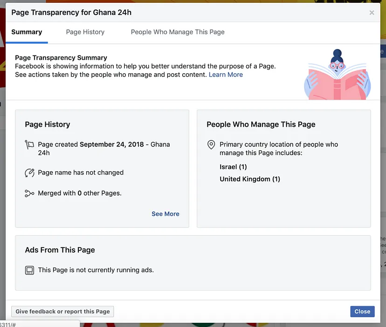This screenshot has height=327, width=386.
Task: Click This Page is not currently running ads
Action: (x=96, y=270)
